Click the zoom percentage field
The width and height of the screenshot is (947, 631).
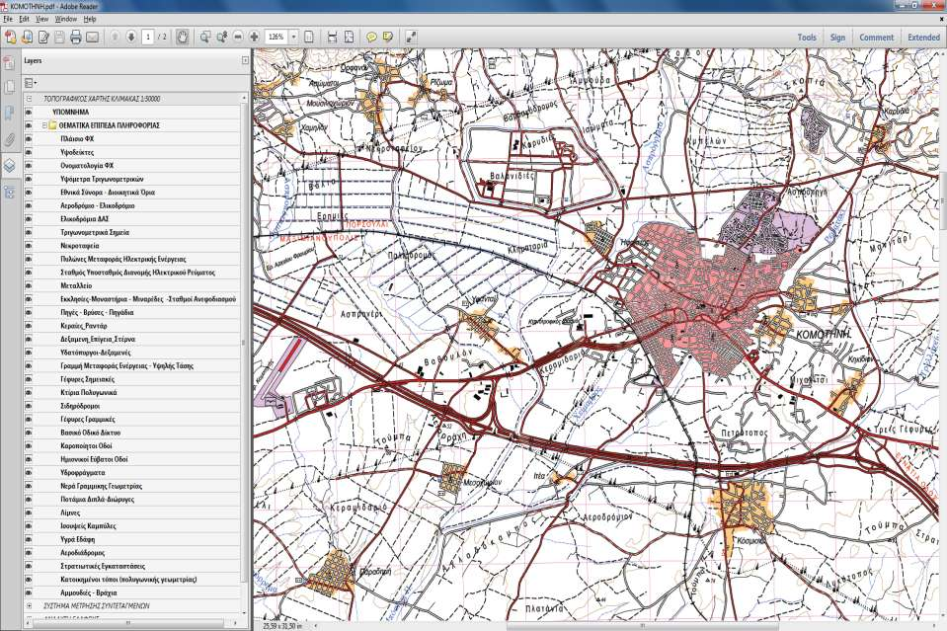[x=277, y=38]
